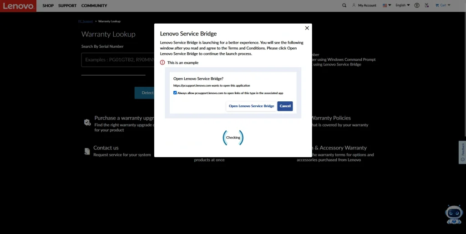Click the accessibility icon
Image resolution: width=466 pixels, height=234 pixels.
point(417,5)
